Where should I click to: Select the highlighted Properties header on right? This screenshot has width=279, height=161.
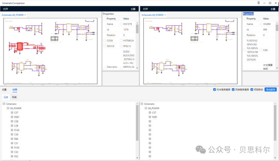248,14
